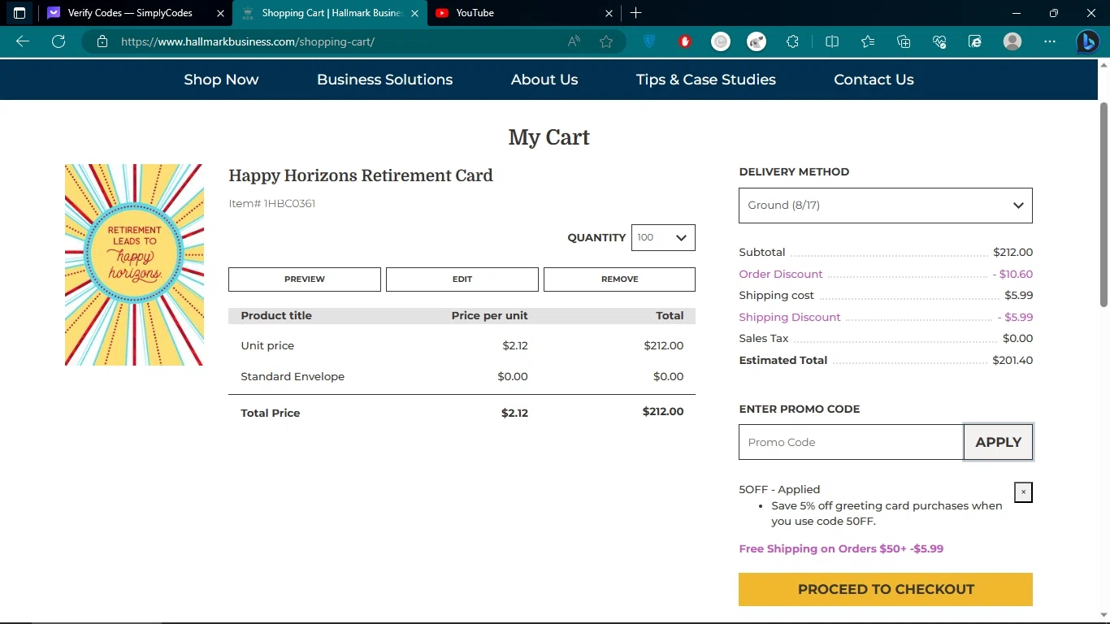
Task: Remove the applied 5OFF promo code
Action: (1023, 492)
